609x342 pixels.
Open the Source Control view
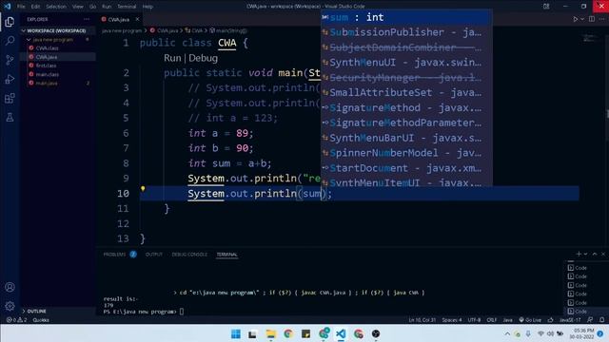pyautogui.click(x=10, y=60)
